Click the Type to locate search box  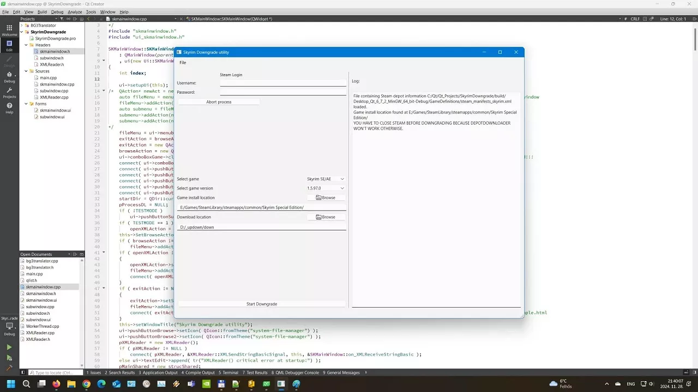pos(56,372)
